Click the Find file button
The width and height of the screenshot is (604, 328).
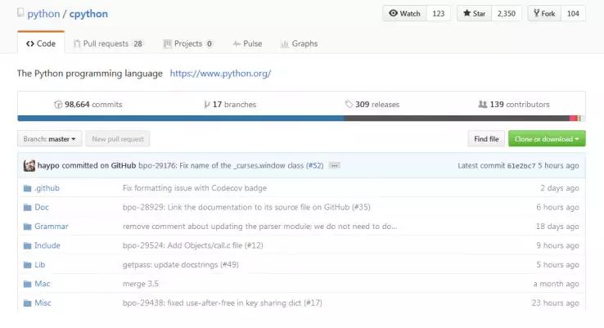point(486,138)
